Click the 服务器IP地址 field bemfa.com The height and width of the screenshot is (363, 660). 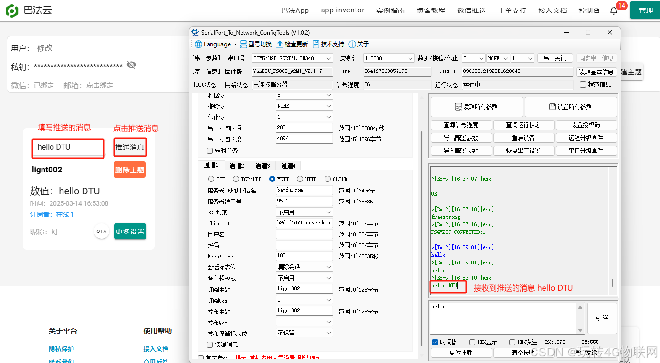point(304,190)
